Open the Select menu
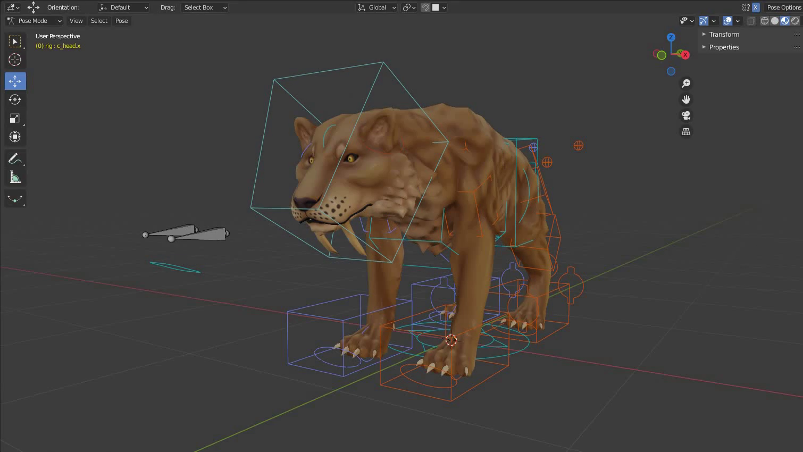Image resolution: width=803 pixels, height=452 pixels. pos(99,21)
